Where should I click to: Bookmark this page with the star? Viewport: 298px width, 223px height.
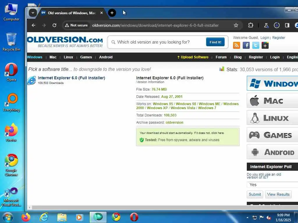click(x=236, y=25)
